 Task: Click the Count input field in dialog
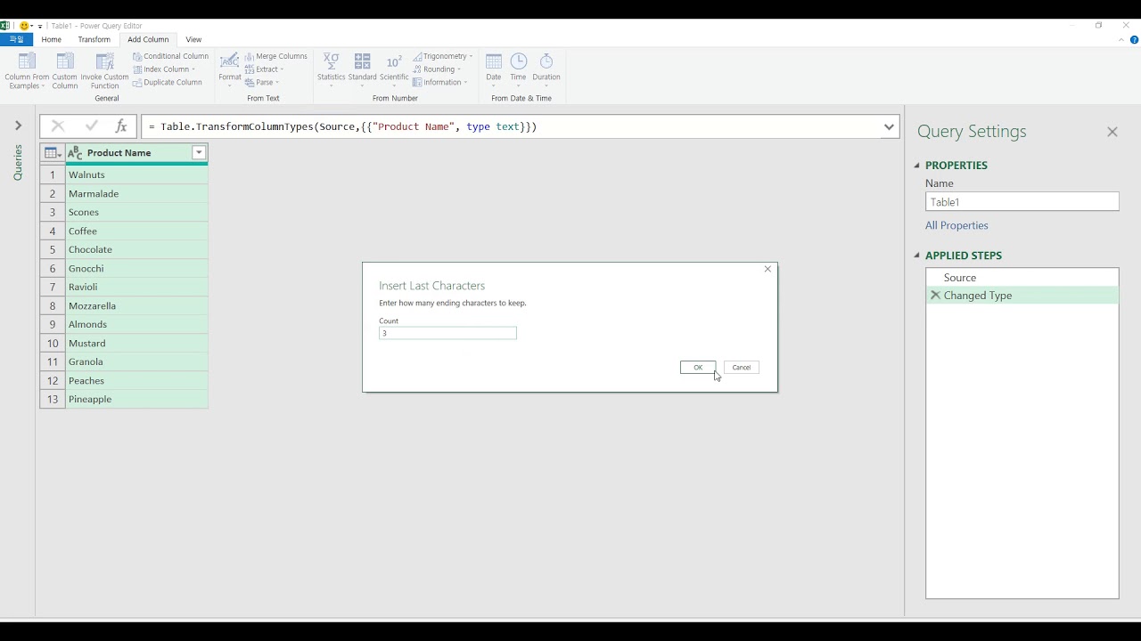pyautogui.click(x=447, y=333)
